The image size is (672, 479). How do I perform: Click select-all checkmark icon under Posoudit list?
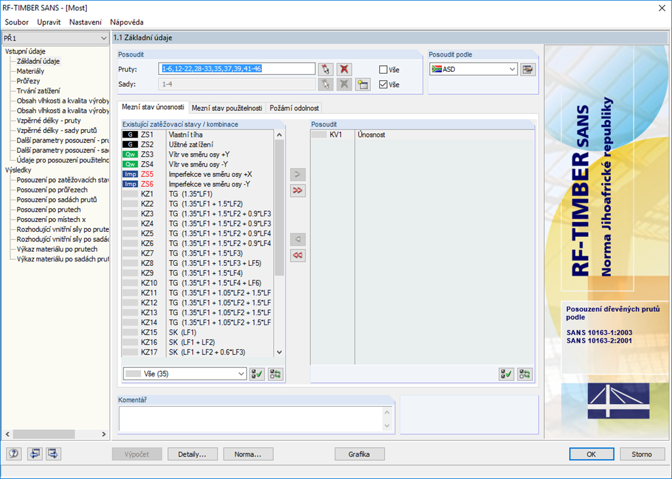tap(506, 374)
